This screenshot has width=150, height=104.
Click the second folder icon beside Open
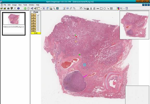(5, 8)
